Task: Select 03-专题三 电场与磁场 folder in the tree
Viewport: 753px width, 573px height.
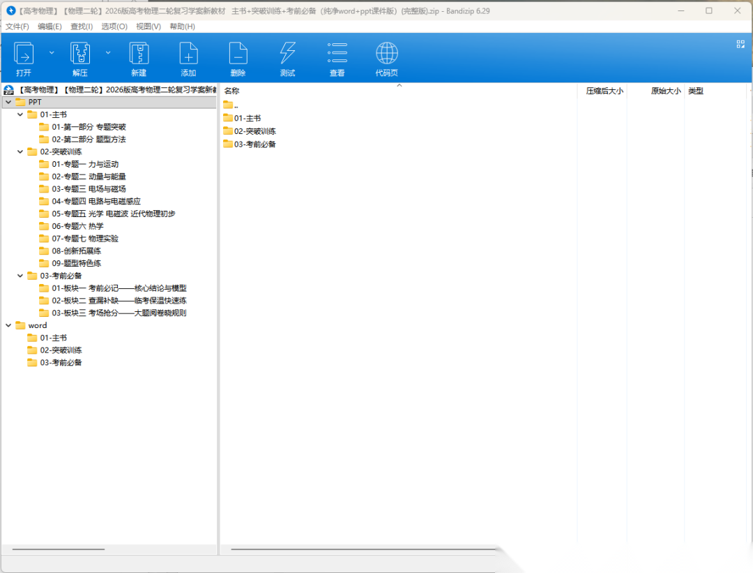Action: click(x=89, y=189)
